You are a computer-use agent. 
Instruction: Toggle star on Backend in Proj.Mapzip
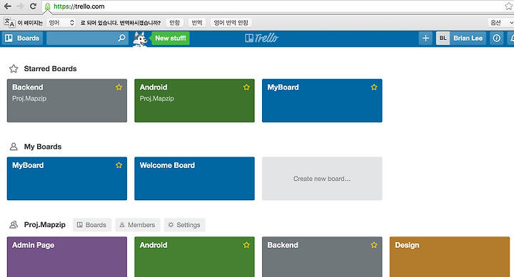point(373,245)
